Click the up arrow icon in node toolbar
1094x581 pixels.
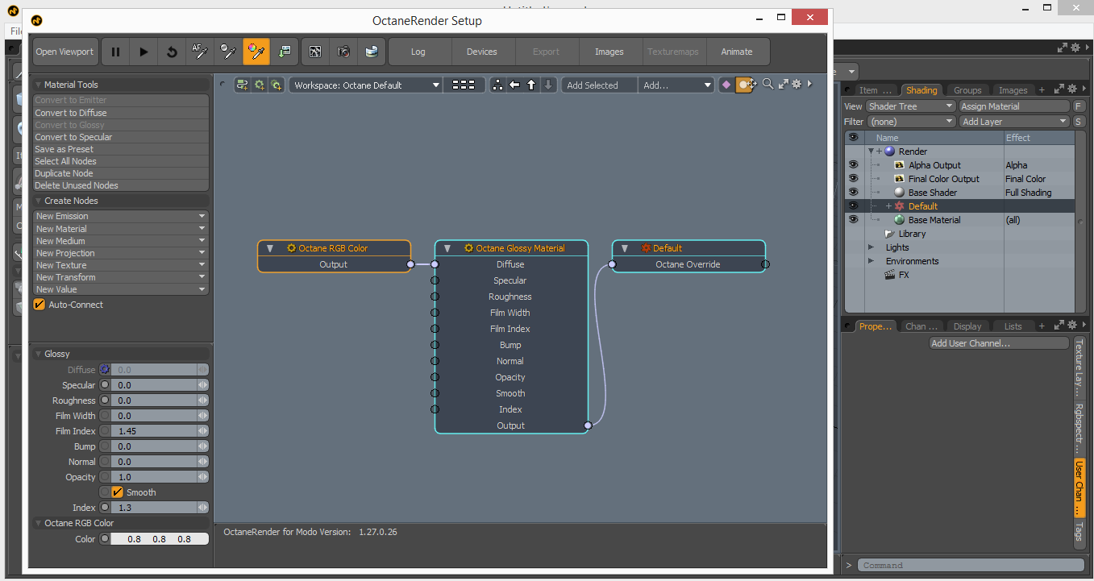coord(531,85)
